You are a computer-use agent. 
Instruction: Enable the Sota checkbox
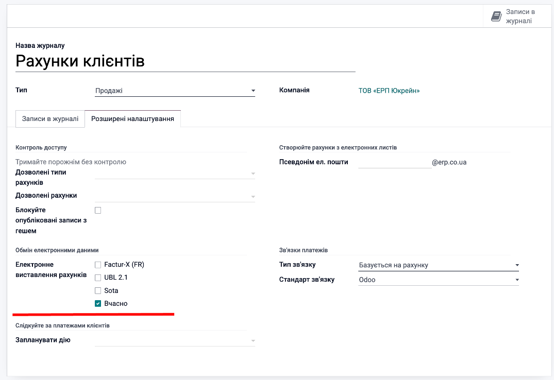click(98, 290)
